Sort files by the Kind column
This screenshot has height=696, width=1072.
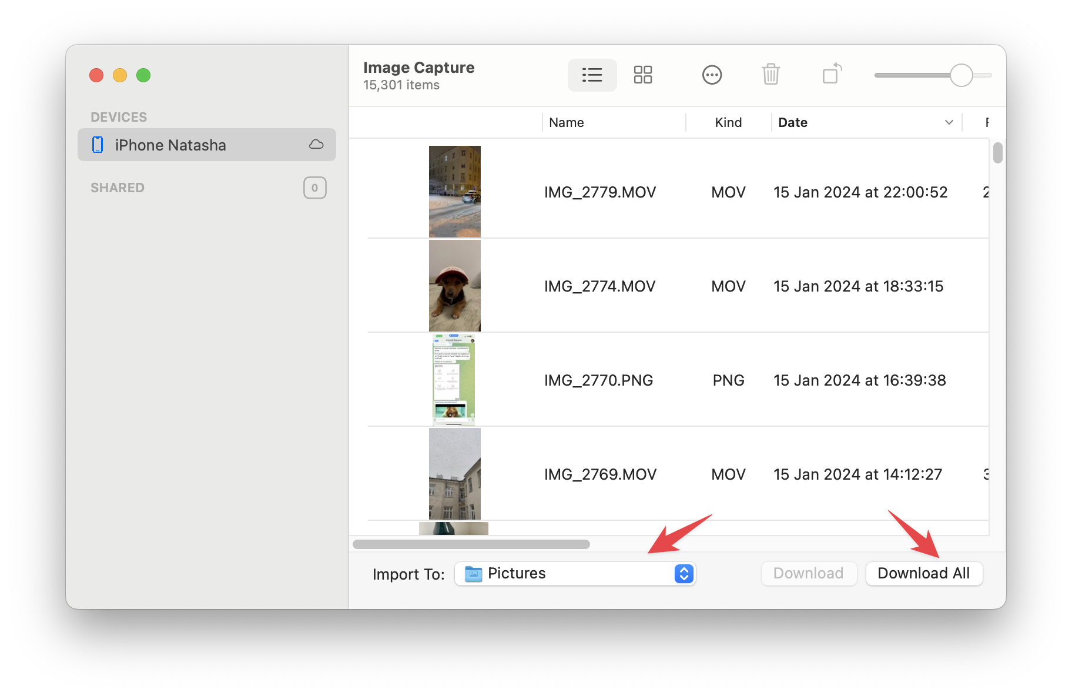(728, 122)
